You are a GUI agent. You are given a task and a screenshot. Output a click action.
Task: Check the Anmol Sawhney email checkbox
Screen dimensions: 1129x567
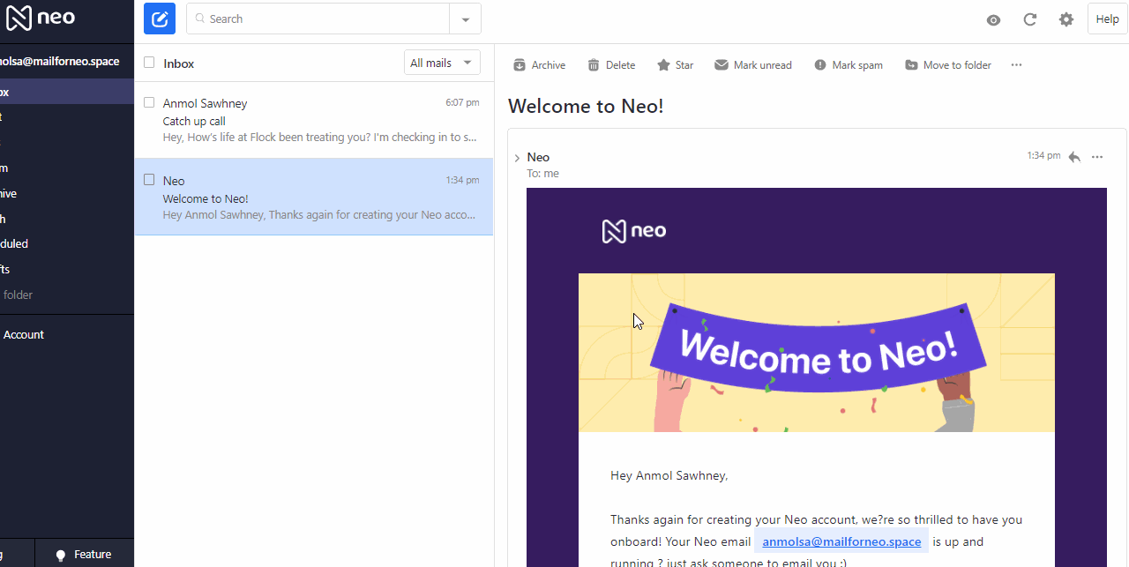(149, 102)
